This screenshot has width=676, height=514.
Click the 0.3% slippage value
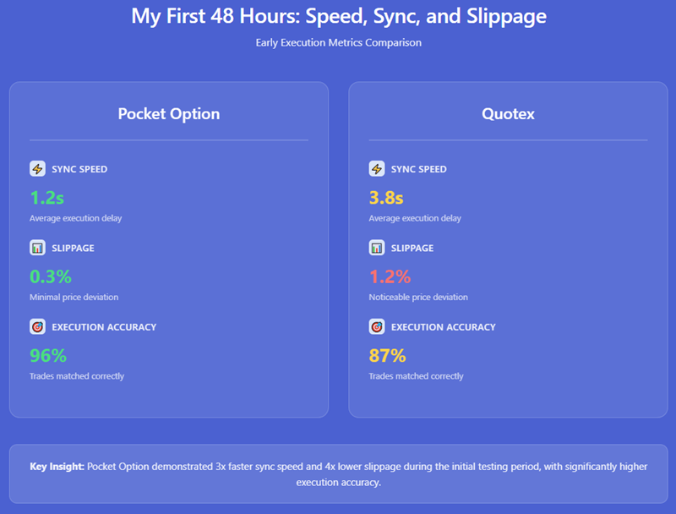point(51,276)
